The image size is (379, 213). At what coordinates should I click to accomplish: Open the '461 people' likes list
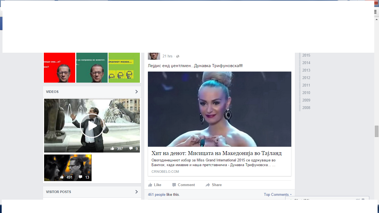[156, 195]
